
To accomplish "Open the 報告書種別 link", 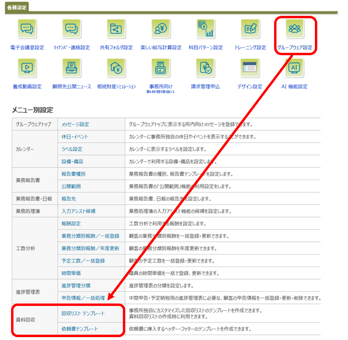I will point(73,174).
